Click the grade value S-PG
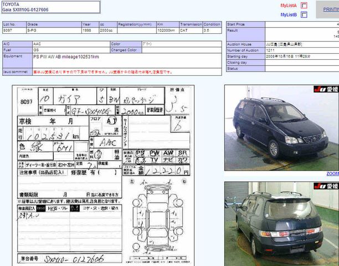 [54, 30]
